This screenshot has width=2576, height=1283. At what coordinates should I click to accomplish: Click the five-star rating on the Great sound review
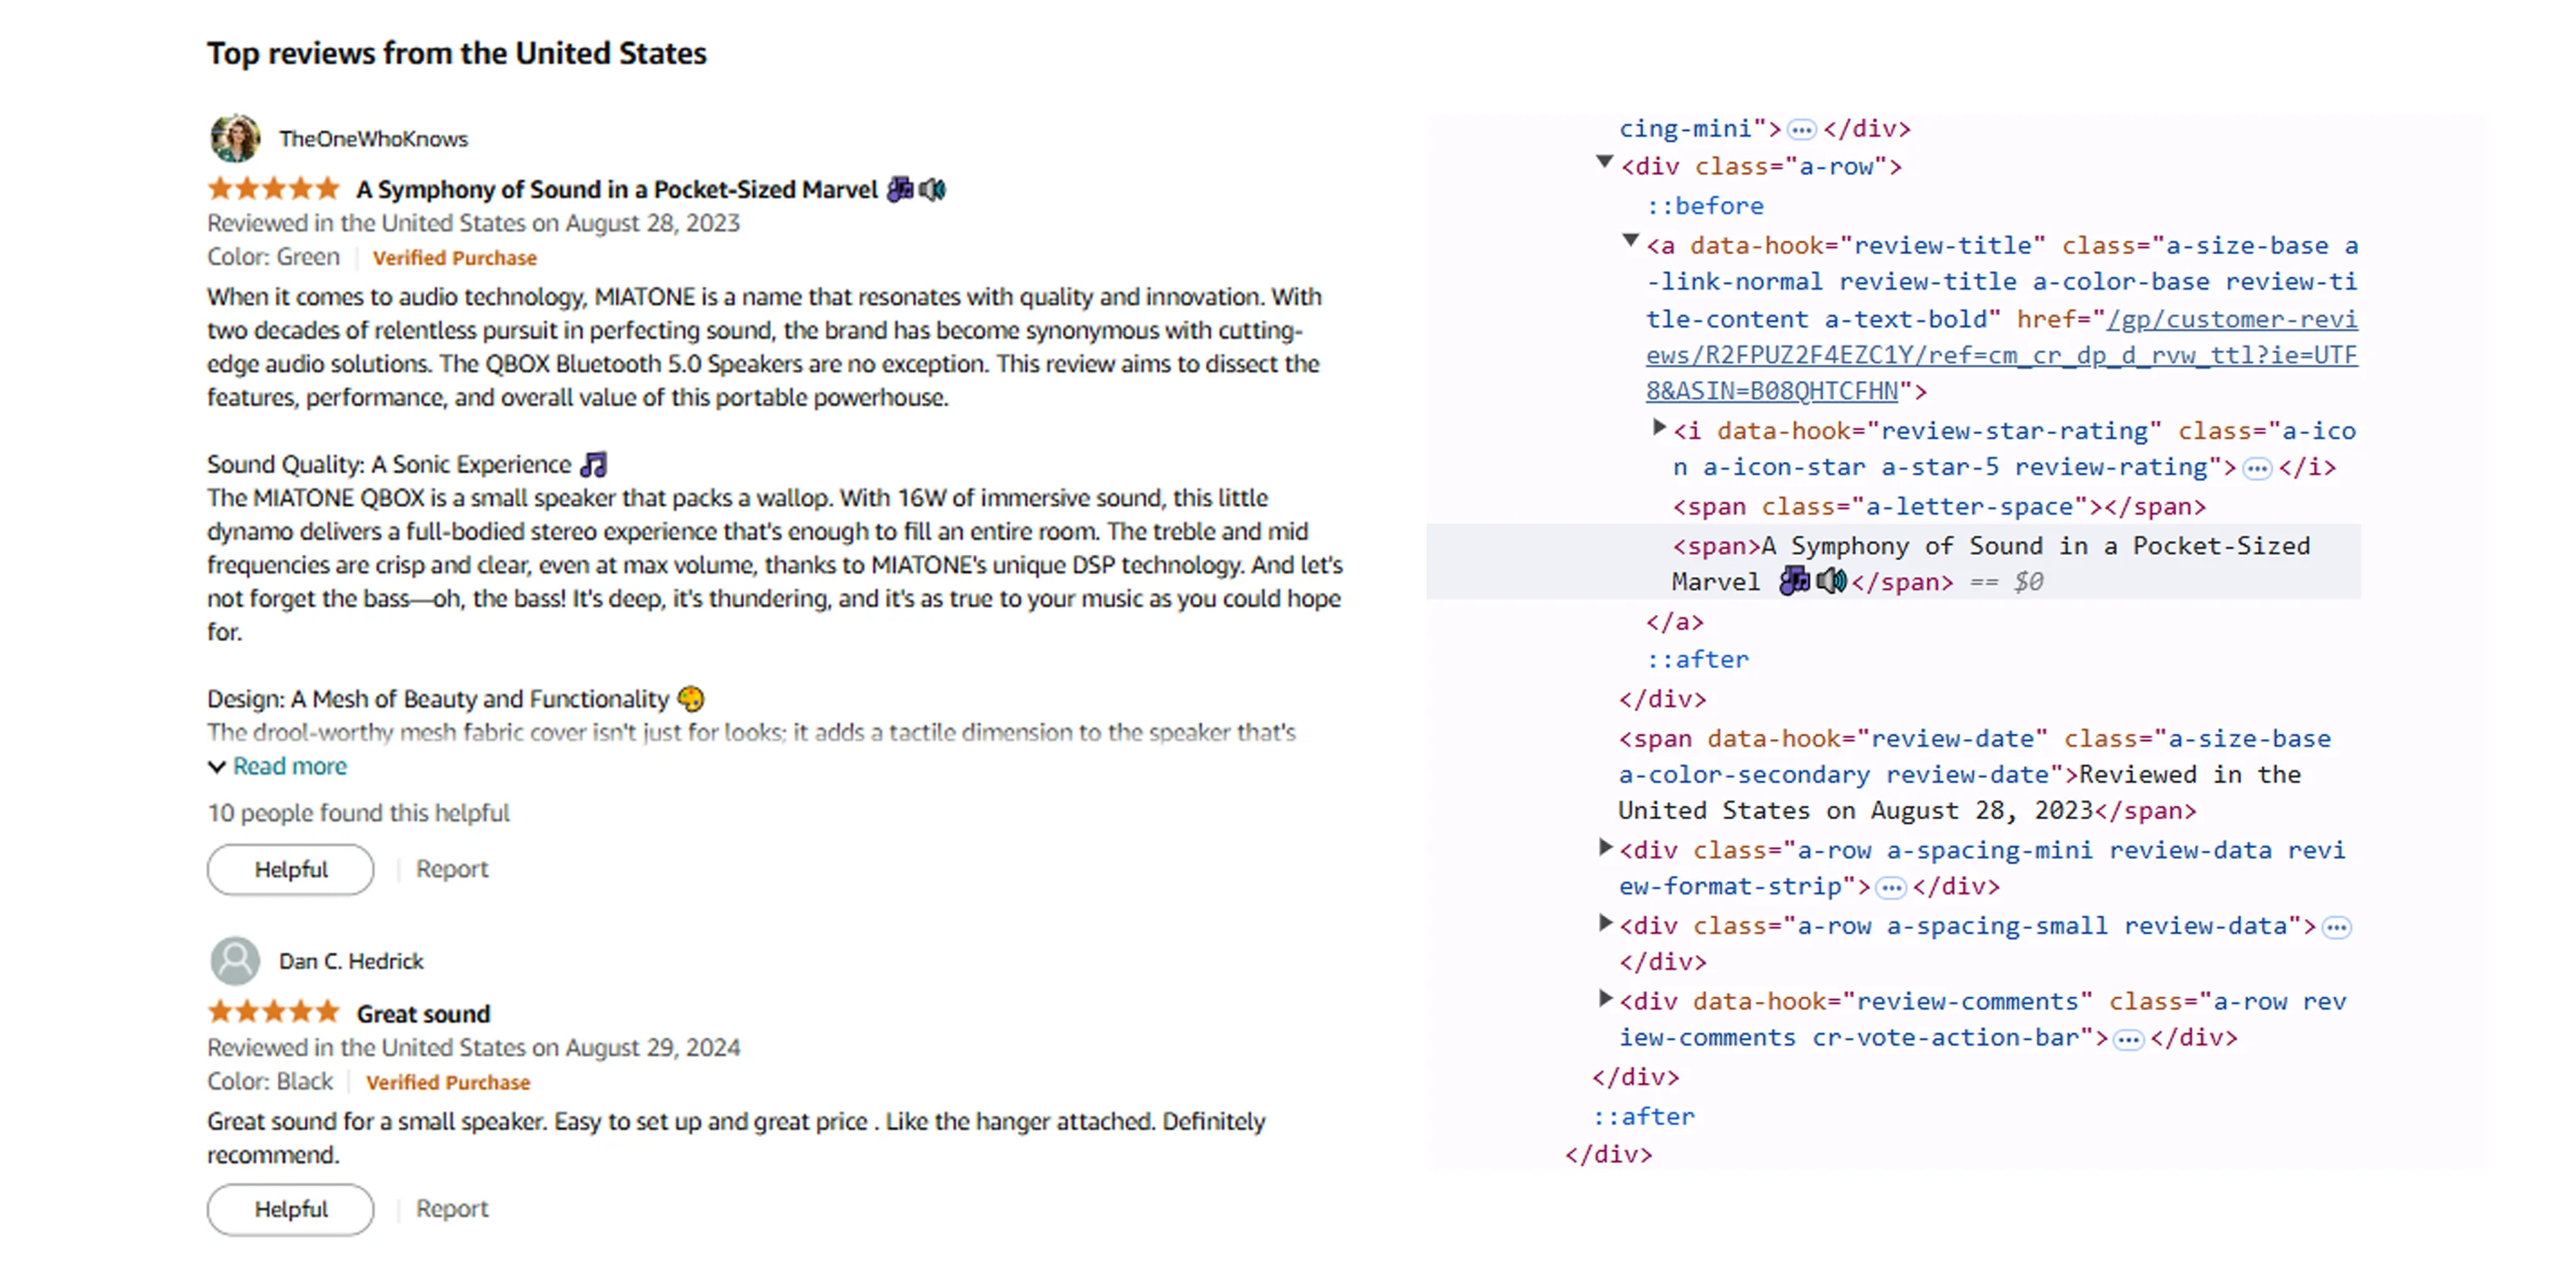click(x=273, y=1012)
